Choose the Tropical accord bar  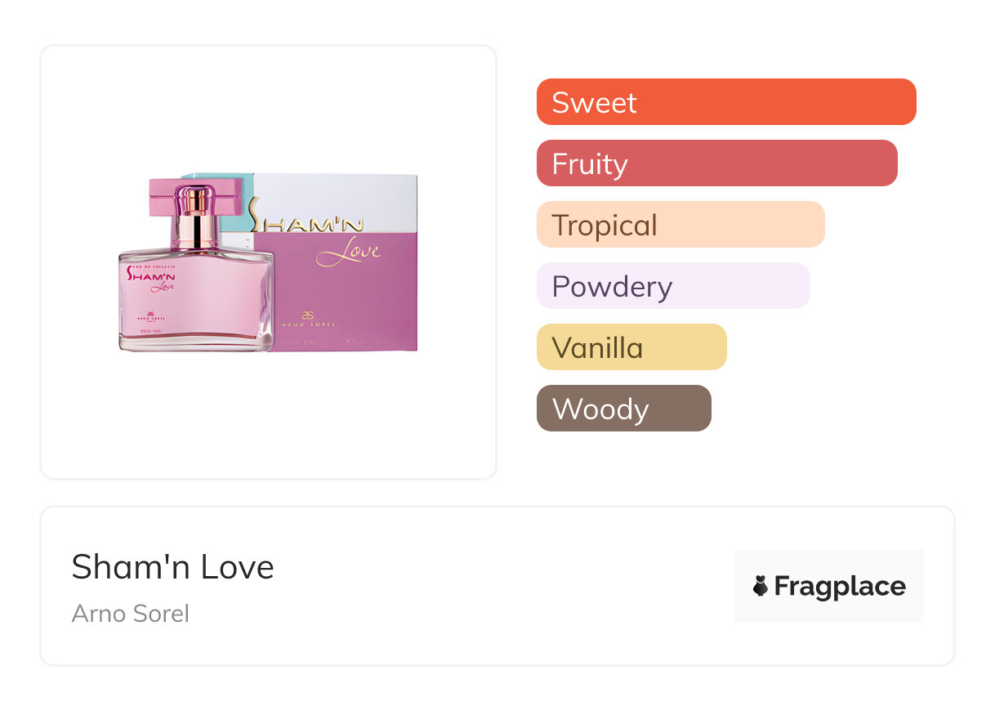[x=680, y=225]
